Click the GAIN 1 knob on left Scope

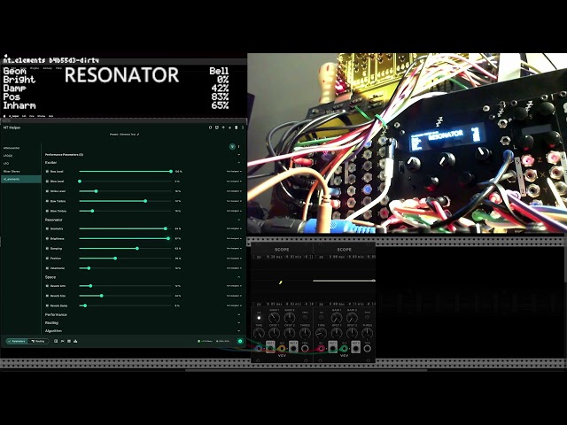[x=274, y=318]
